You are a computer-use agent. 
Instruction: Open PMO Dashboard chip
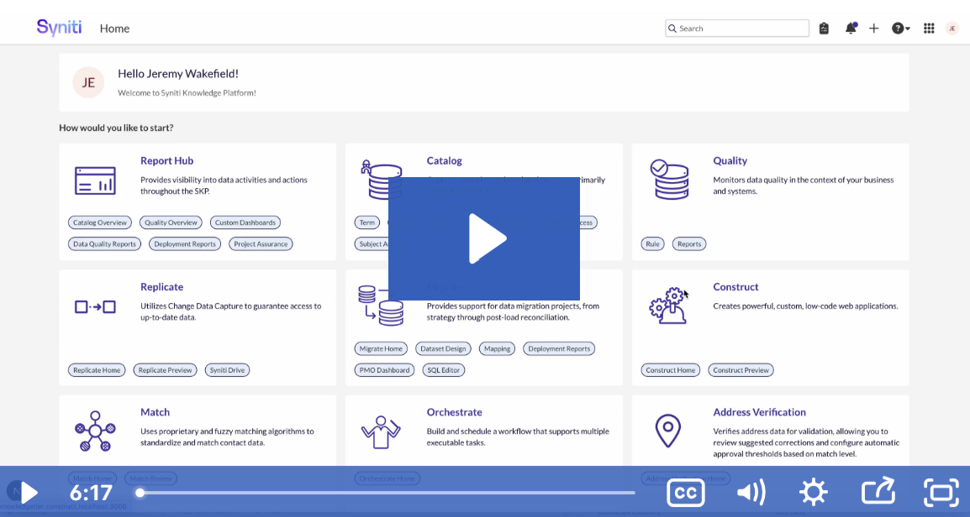click(384, 370)
